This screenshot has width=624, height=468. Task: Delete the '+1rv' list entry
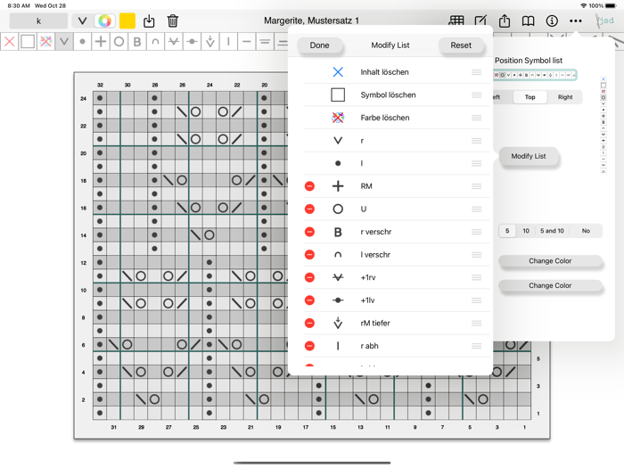(x=309, y=277)
